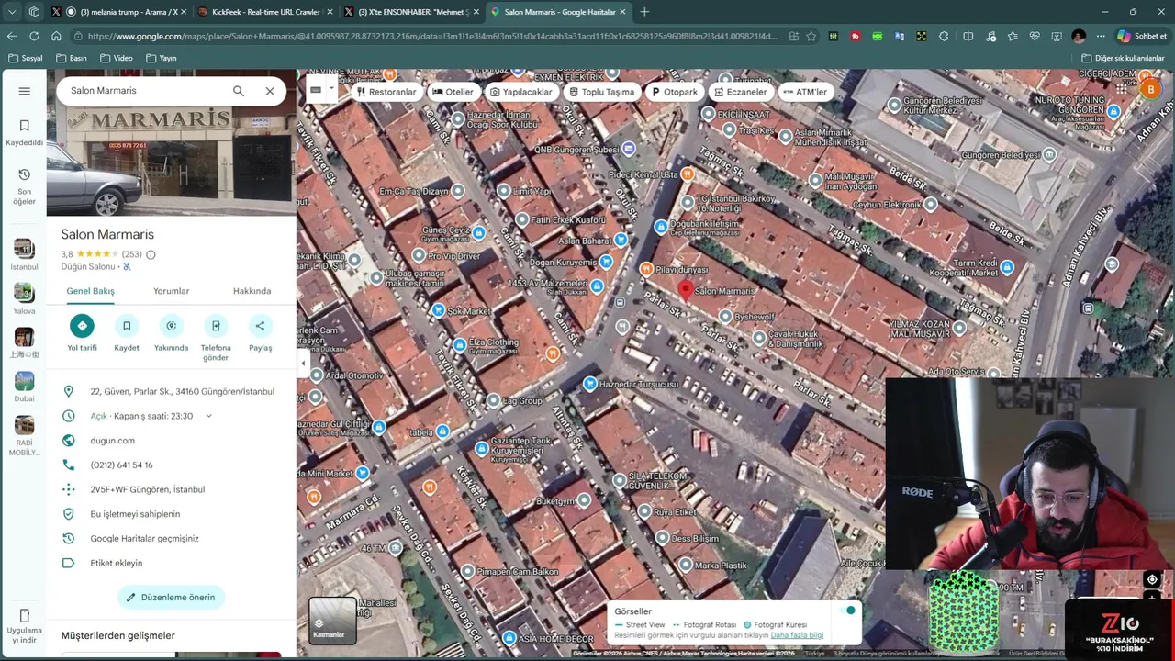Select the ATM'ler category chip

click(x=805, y=92)
